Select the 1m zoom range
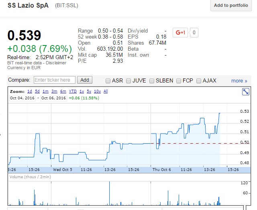 [45, 91]
